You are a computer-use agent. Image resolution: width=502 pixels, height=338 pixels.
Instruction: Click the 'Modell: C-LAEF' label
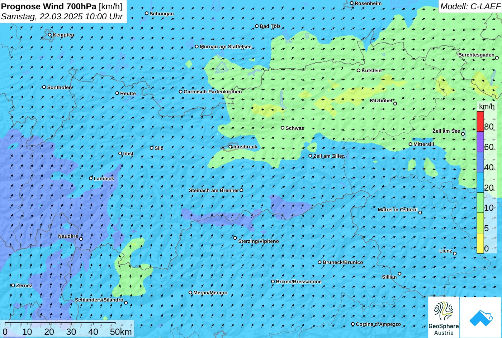pos(470,6)
